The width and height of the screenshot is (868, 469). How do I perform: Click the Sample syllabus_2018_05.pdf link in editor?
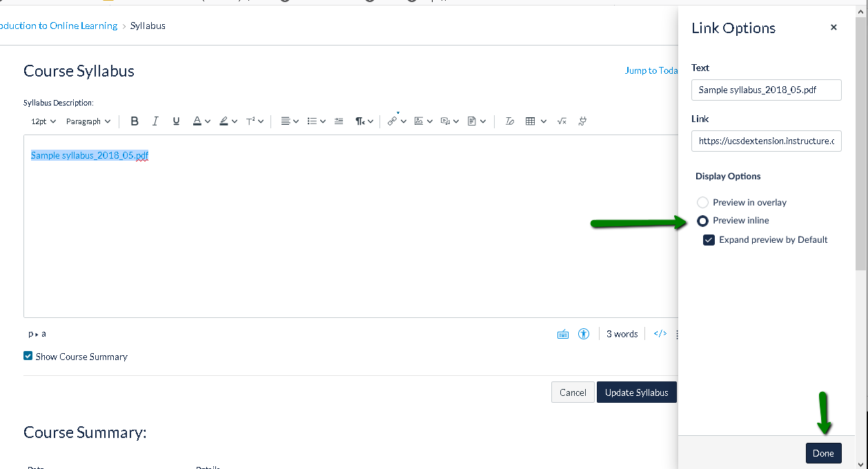coord(90,155)
